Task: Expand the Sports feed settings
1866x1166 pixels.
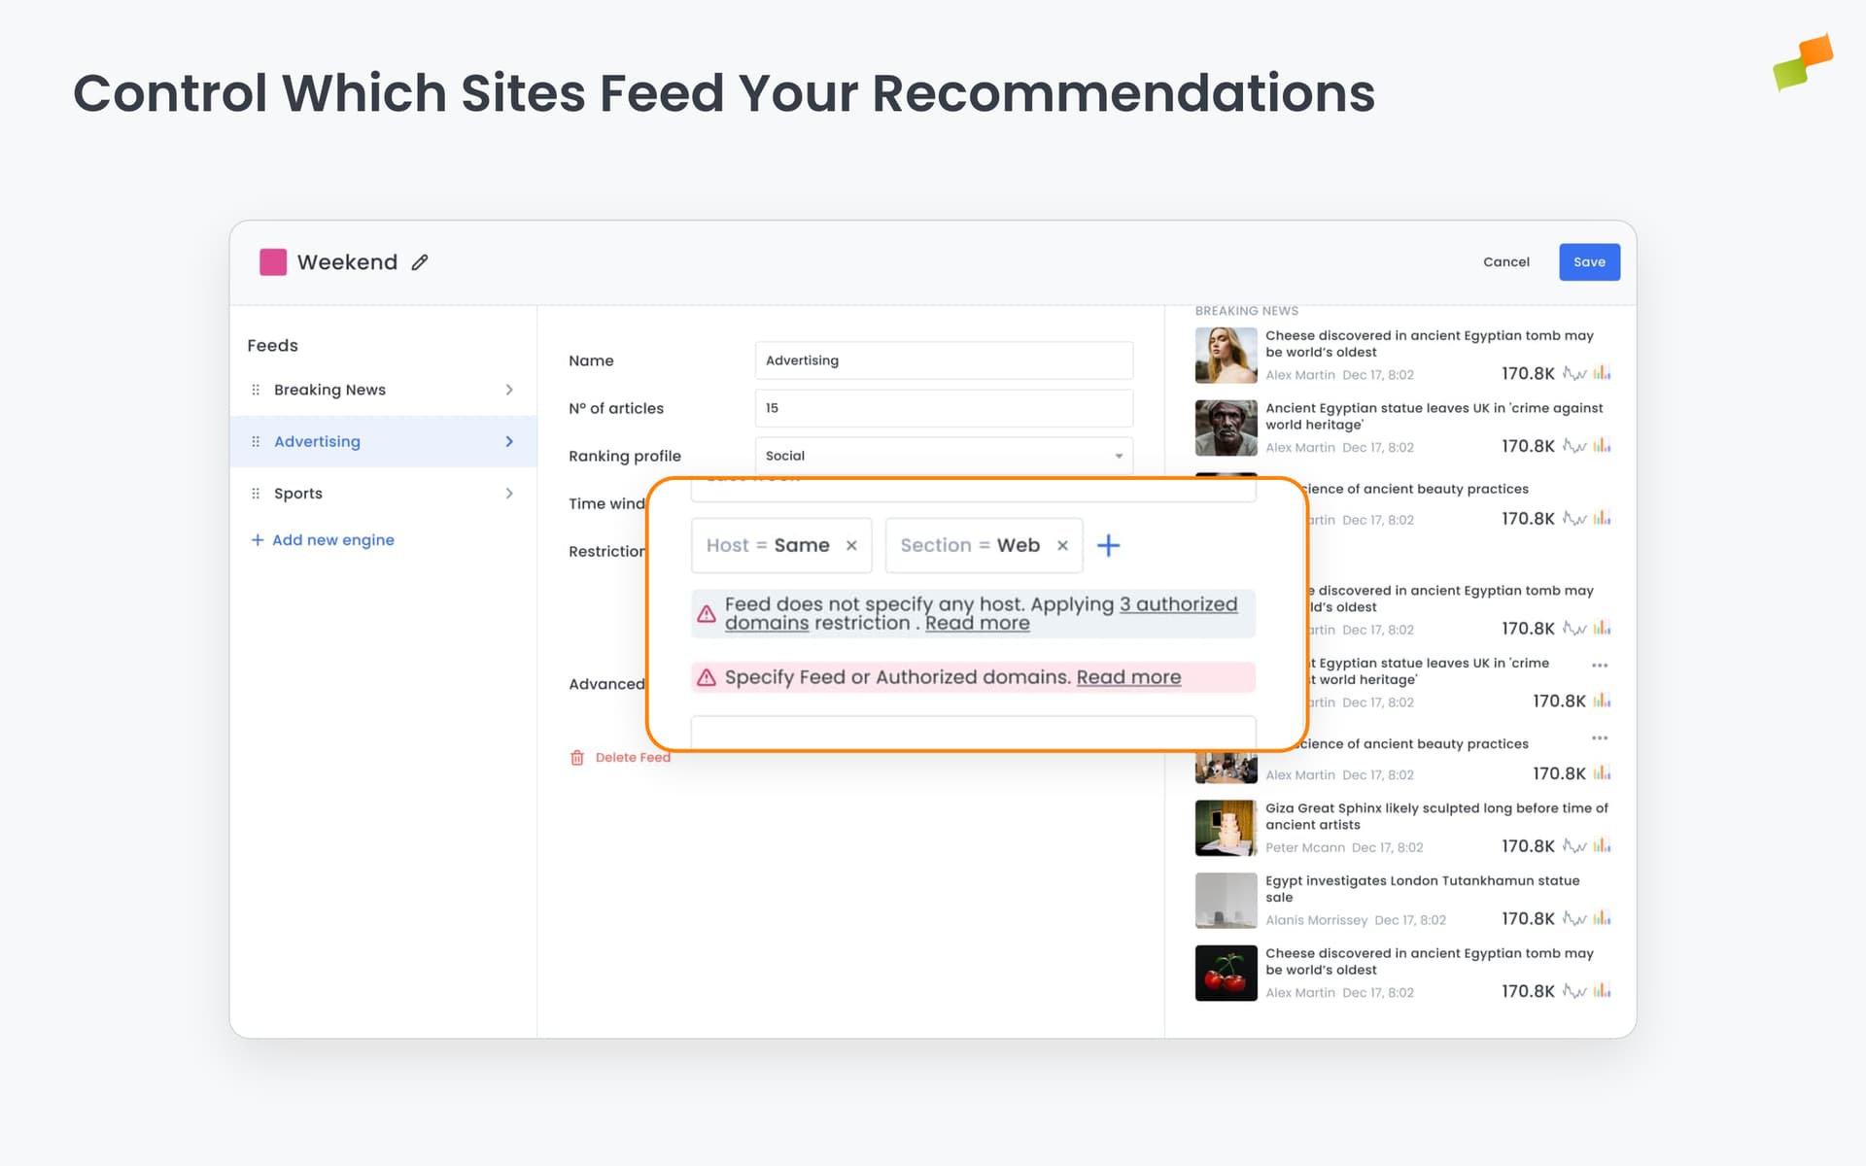Action: (509, 493)
